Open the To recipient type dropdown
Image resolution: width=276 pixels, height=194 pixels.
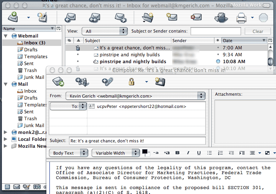68,106
